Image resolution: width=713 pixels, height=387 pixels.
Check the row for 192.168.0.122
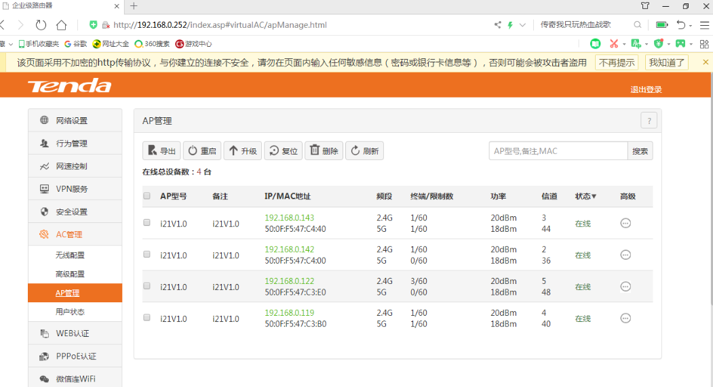point(147,286)
